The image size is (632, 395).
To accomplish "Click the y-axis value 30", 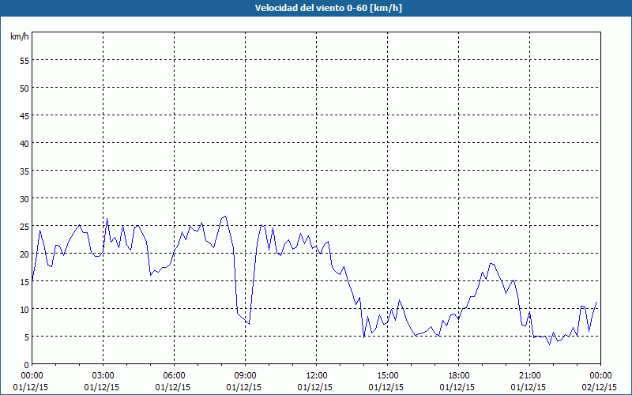I will [24, 199].
